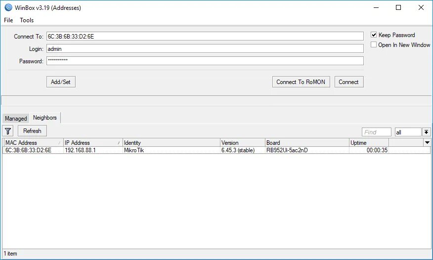The height and width of the screenshot is (260, 433).
Task: Sort by IP Address column header
Action: tap(93, 143)
